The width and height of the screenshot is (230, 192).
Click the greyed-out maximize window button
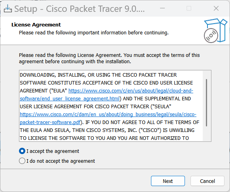click(x=189, y=8)
